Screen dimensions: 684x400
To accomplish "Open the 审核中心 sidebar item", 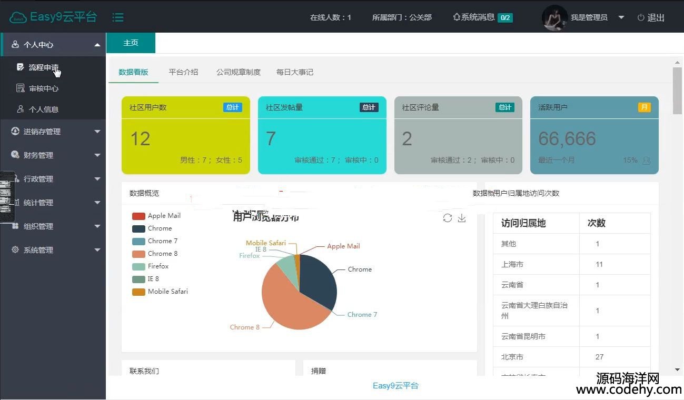I will [x=43, y=88].
